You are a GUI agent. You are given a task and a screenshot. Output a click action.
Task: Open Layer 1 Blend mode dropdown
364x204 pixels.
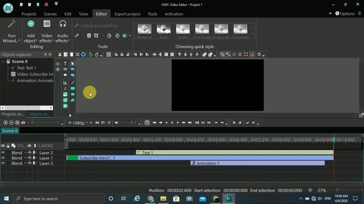pos(25,158)
